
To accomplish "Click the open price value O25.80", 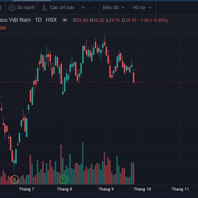I will coord(81,20).
